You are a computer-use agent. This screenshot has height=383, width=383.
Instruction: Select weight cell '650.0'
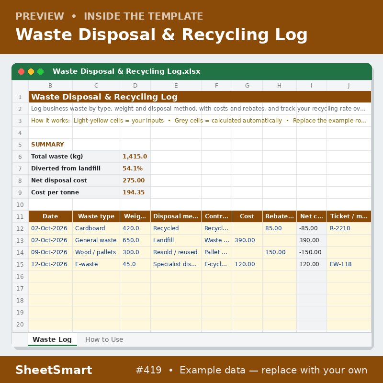(135, 240)
